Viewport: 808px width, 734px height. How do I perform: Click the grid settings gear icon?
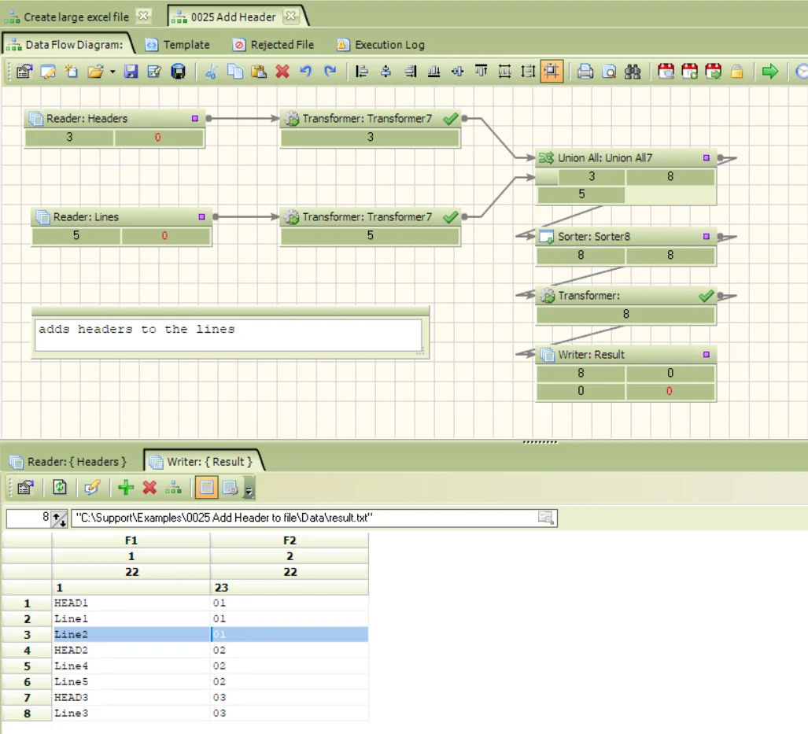click(231, 487)
